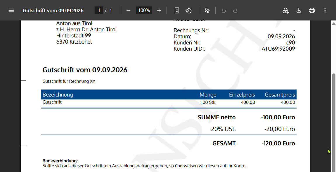Activate the draw annotation tool
The image size is (336, 172).
[x=207, y=10]
